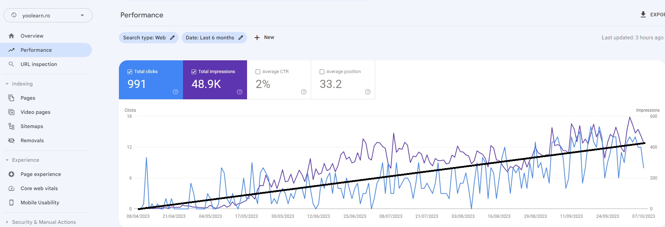This screenshot has height=227, width=665.
Task: Click the Export download icon
Action: 643,15
